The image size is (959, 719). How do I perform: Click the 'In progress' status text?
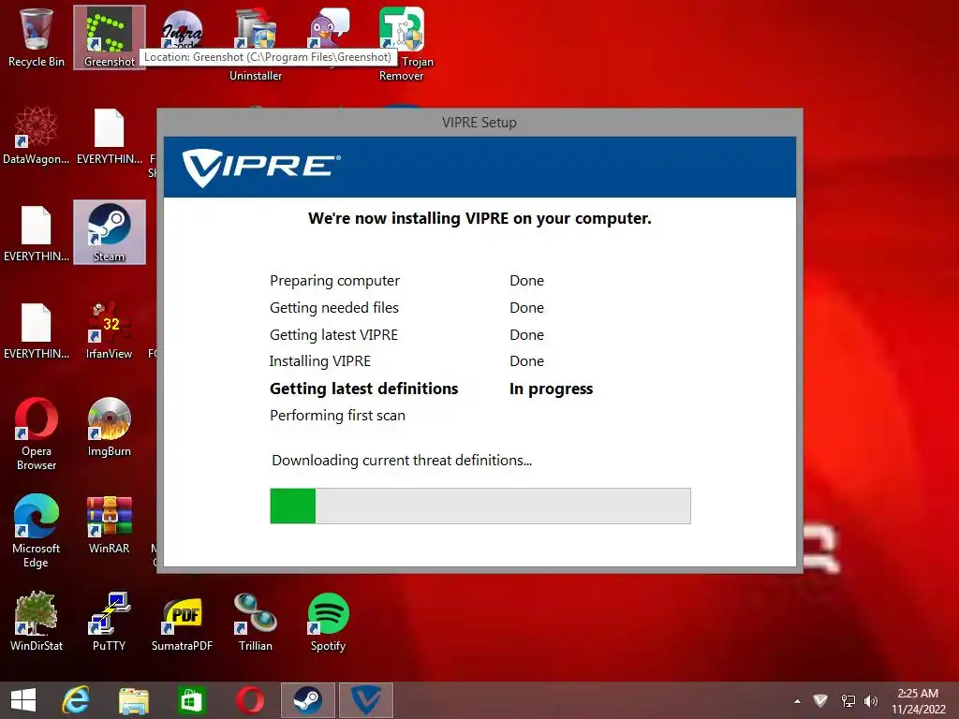click(x=551, y=389)
